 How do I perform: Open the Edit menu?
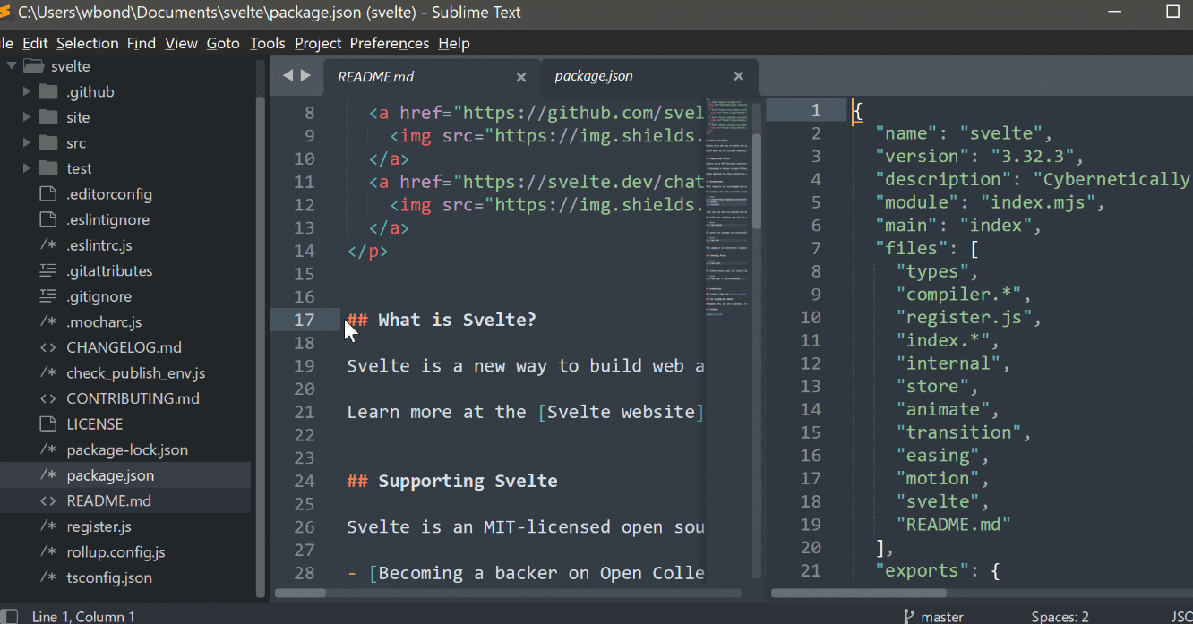coord(36,43)
